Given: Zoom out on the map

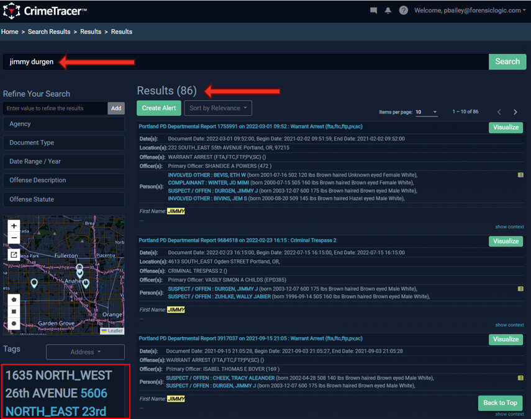Looking at the screenshot, I should pyautogui.click(x=14, y=238).
